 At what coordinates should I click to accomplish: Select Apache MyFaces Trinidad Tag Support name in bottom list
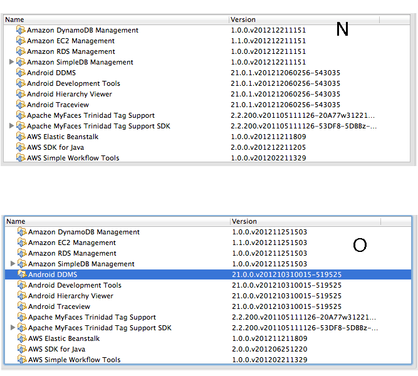click(92, 318)
